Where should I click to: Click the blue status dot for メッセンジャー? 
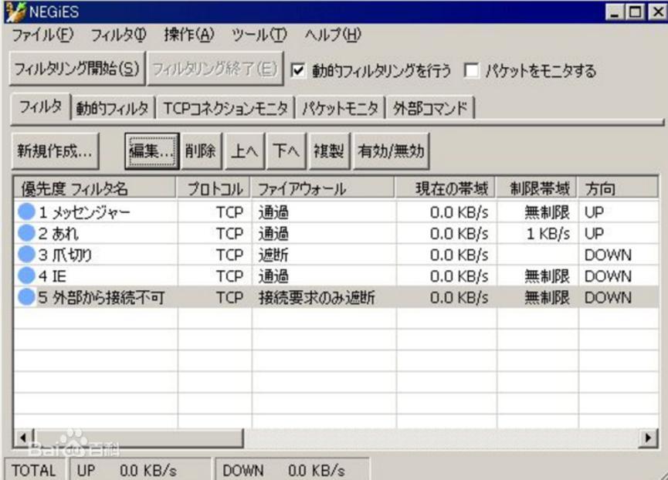point(26,212)
